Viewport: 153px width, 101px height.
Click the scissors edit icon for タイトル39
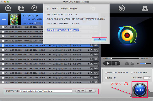(x=92, y=68)
